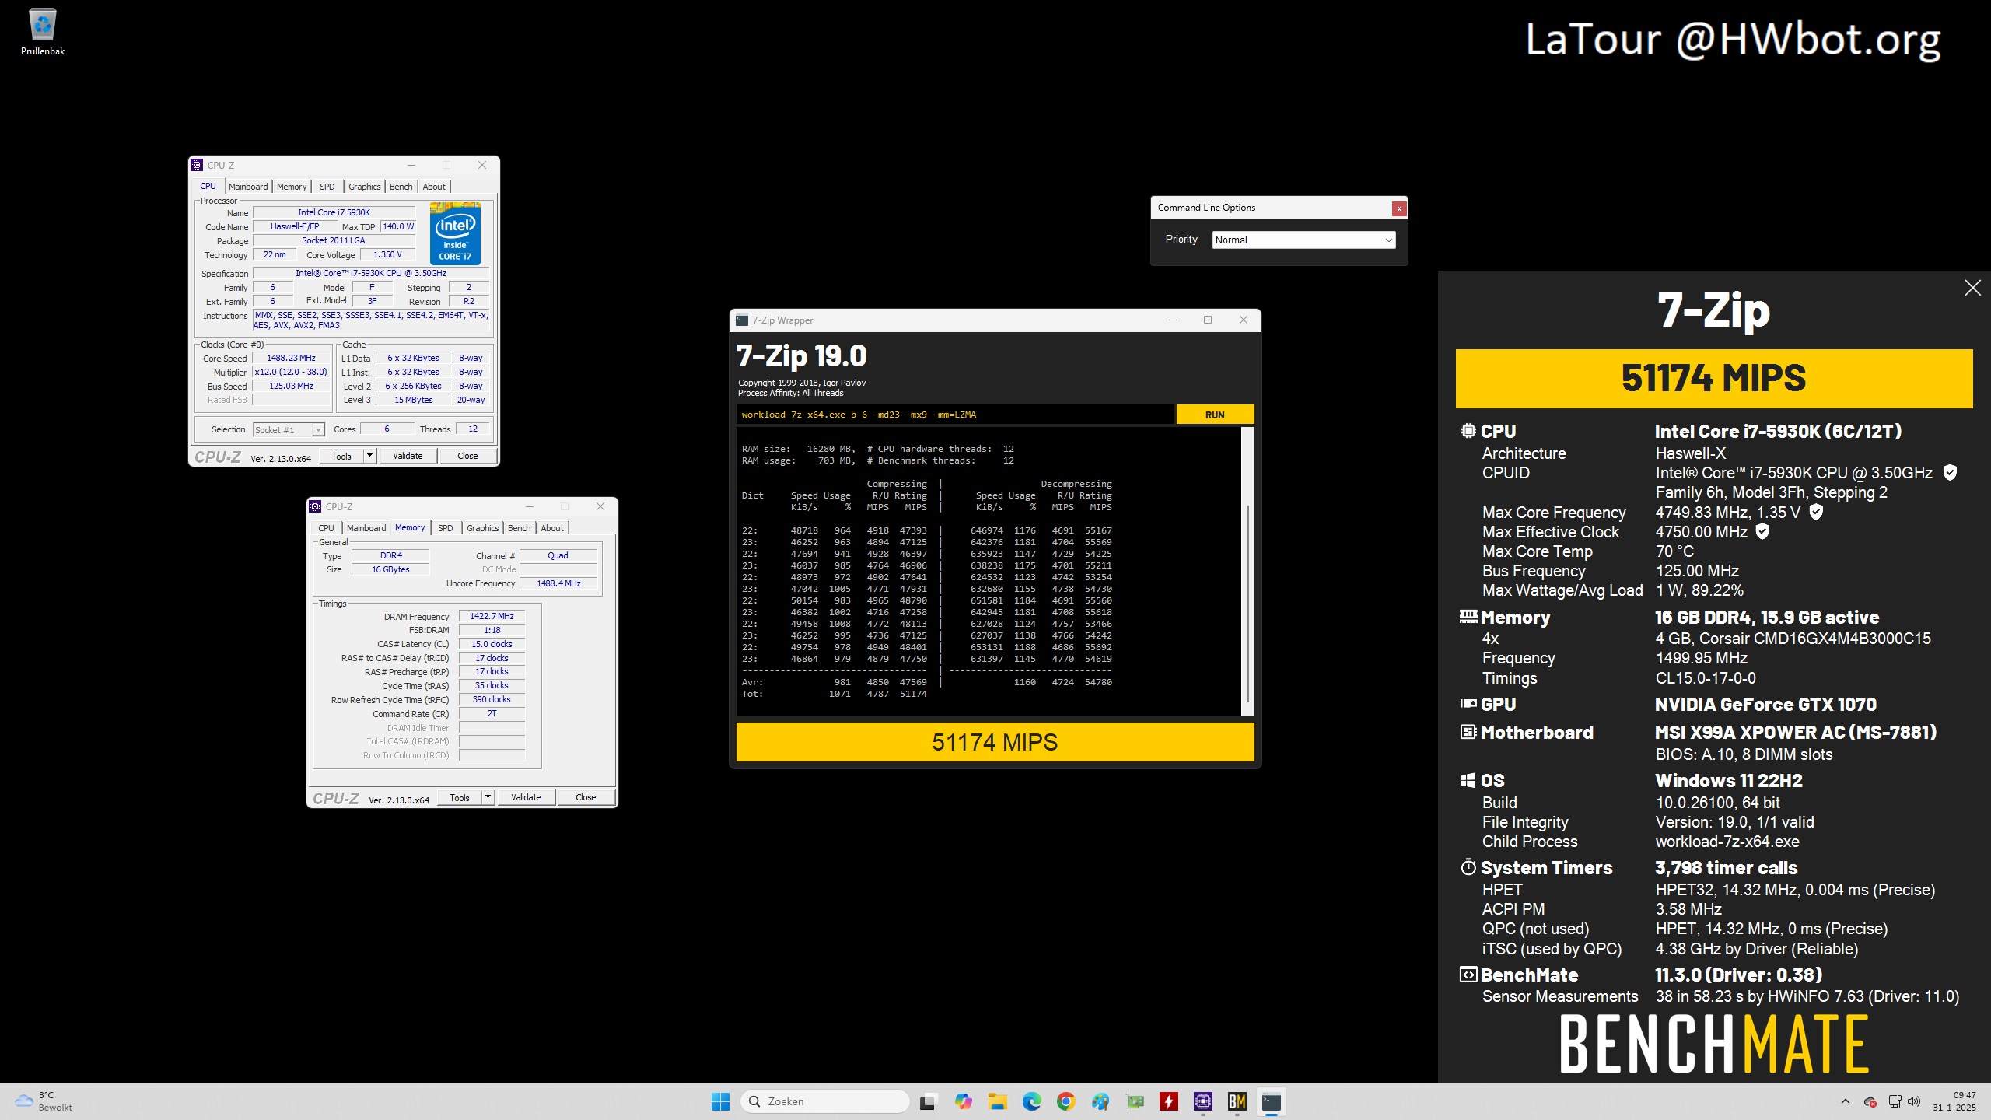
Task: Click Close button in top CPU-Z window
Action: [x=467, y=456]
